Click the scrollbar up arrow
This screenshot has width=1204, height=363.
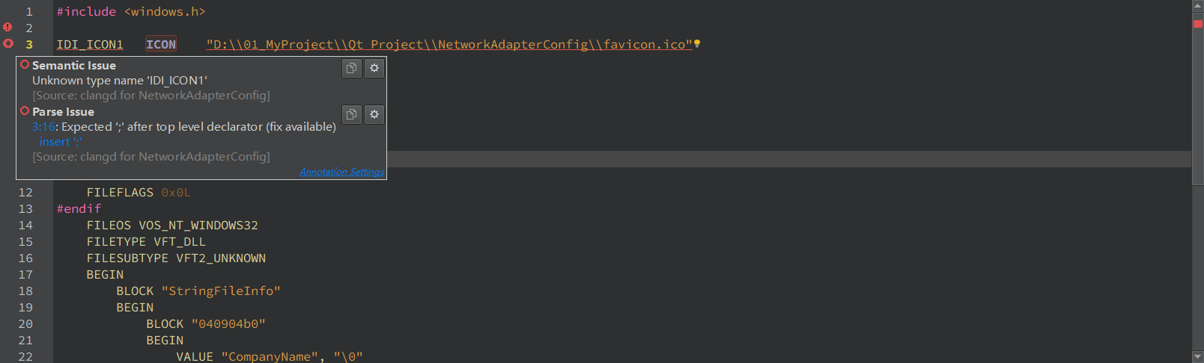click(x=1197, y=6)
